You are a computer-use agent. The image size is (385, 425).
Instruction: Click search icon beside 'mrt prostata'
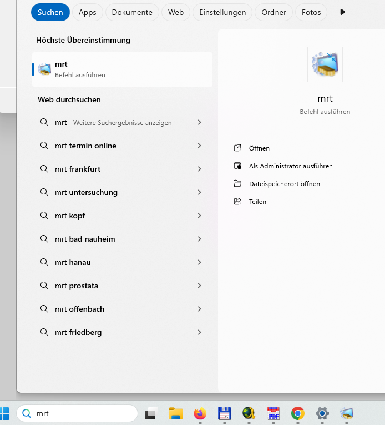point(44,286)
